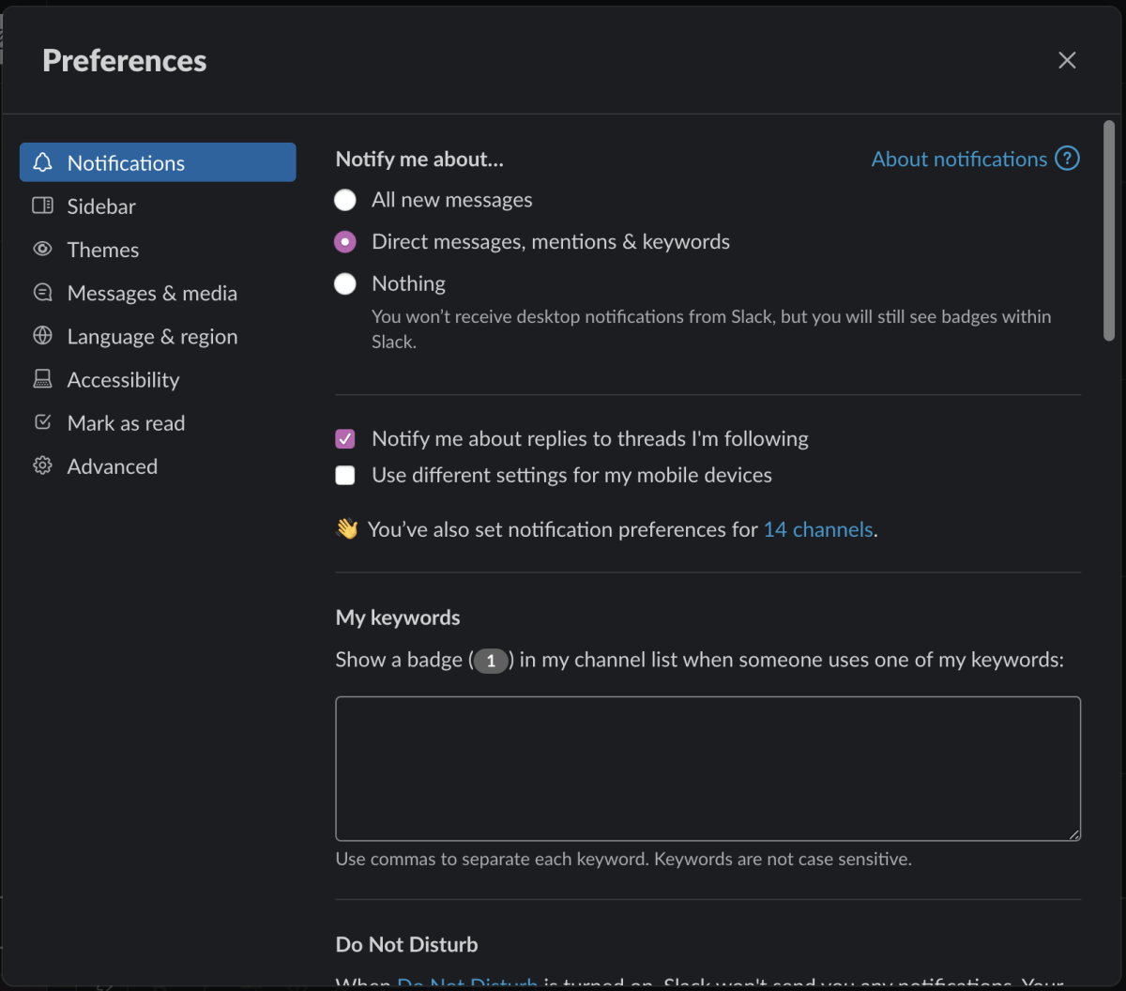
Task: Open the 14 channels link
Action: point(817,529)
